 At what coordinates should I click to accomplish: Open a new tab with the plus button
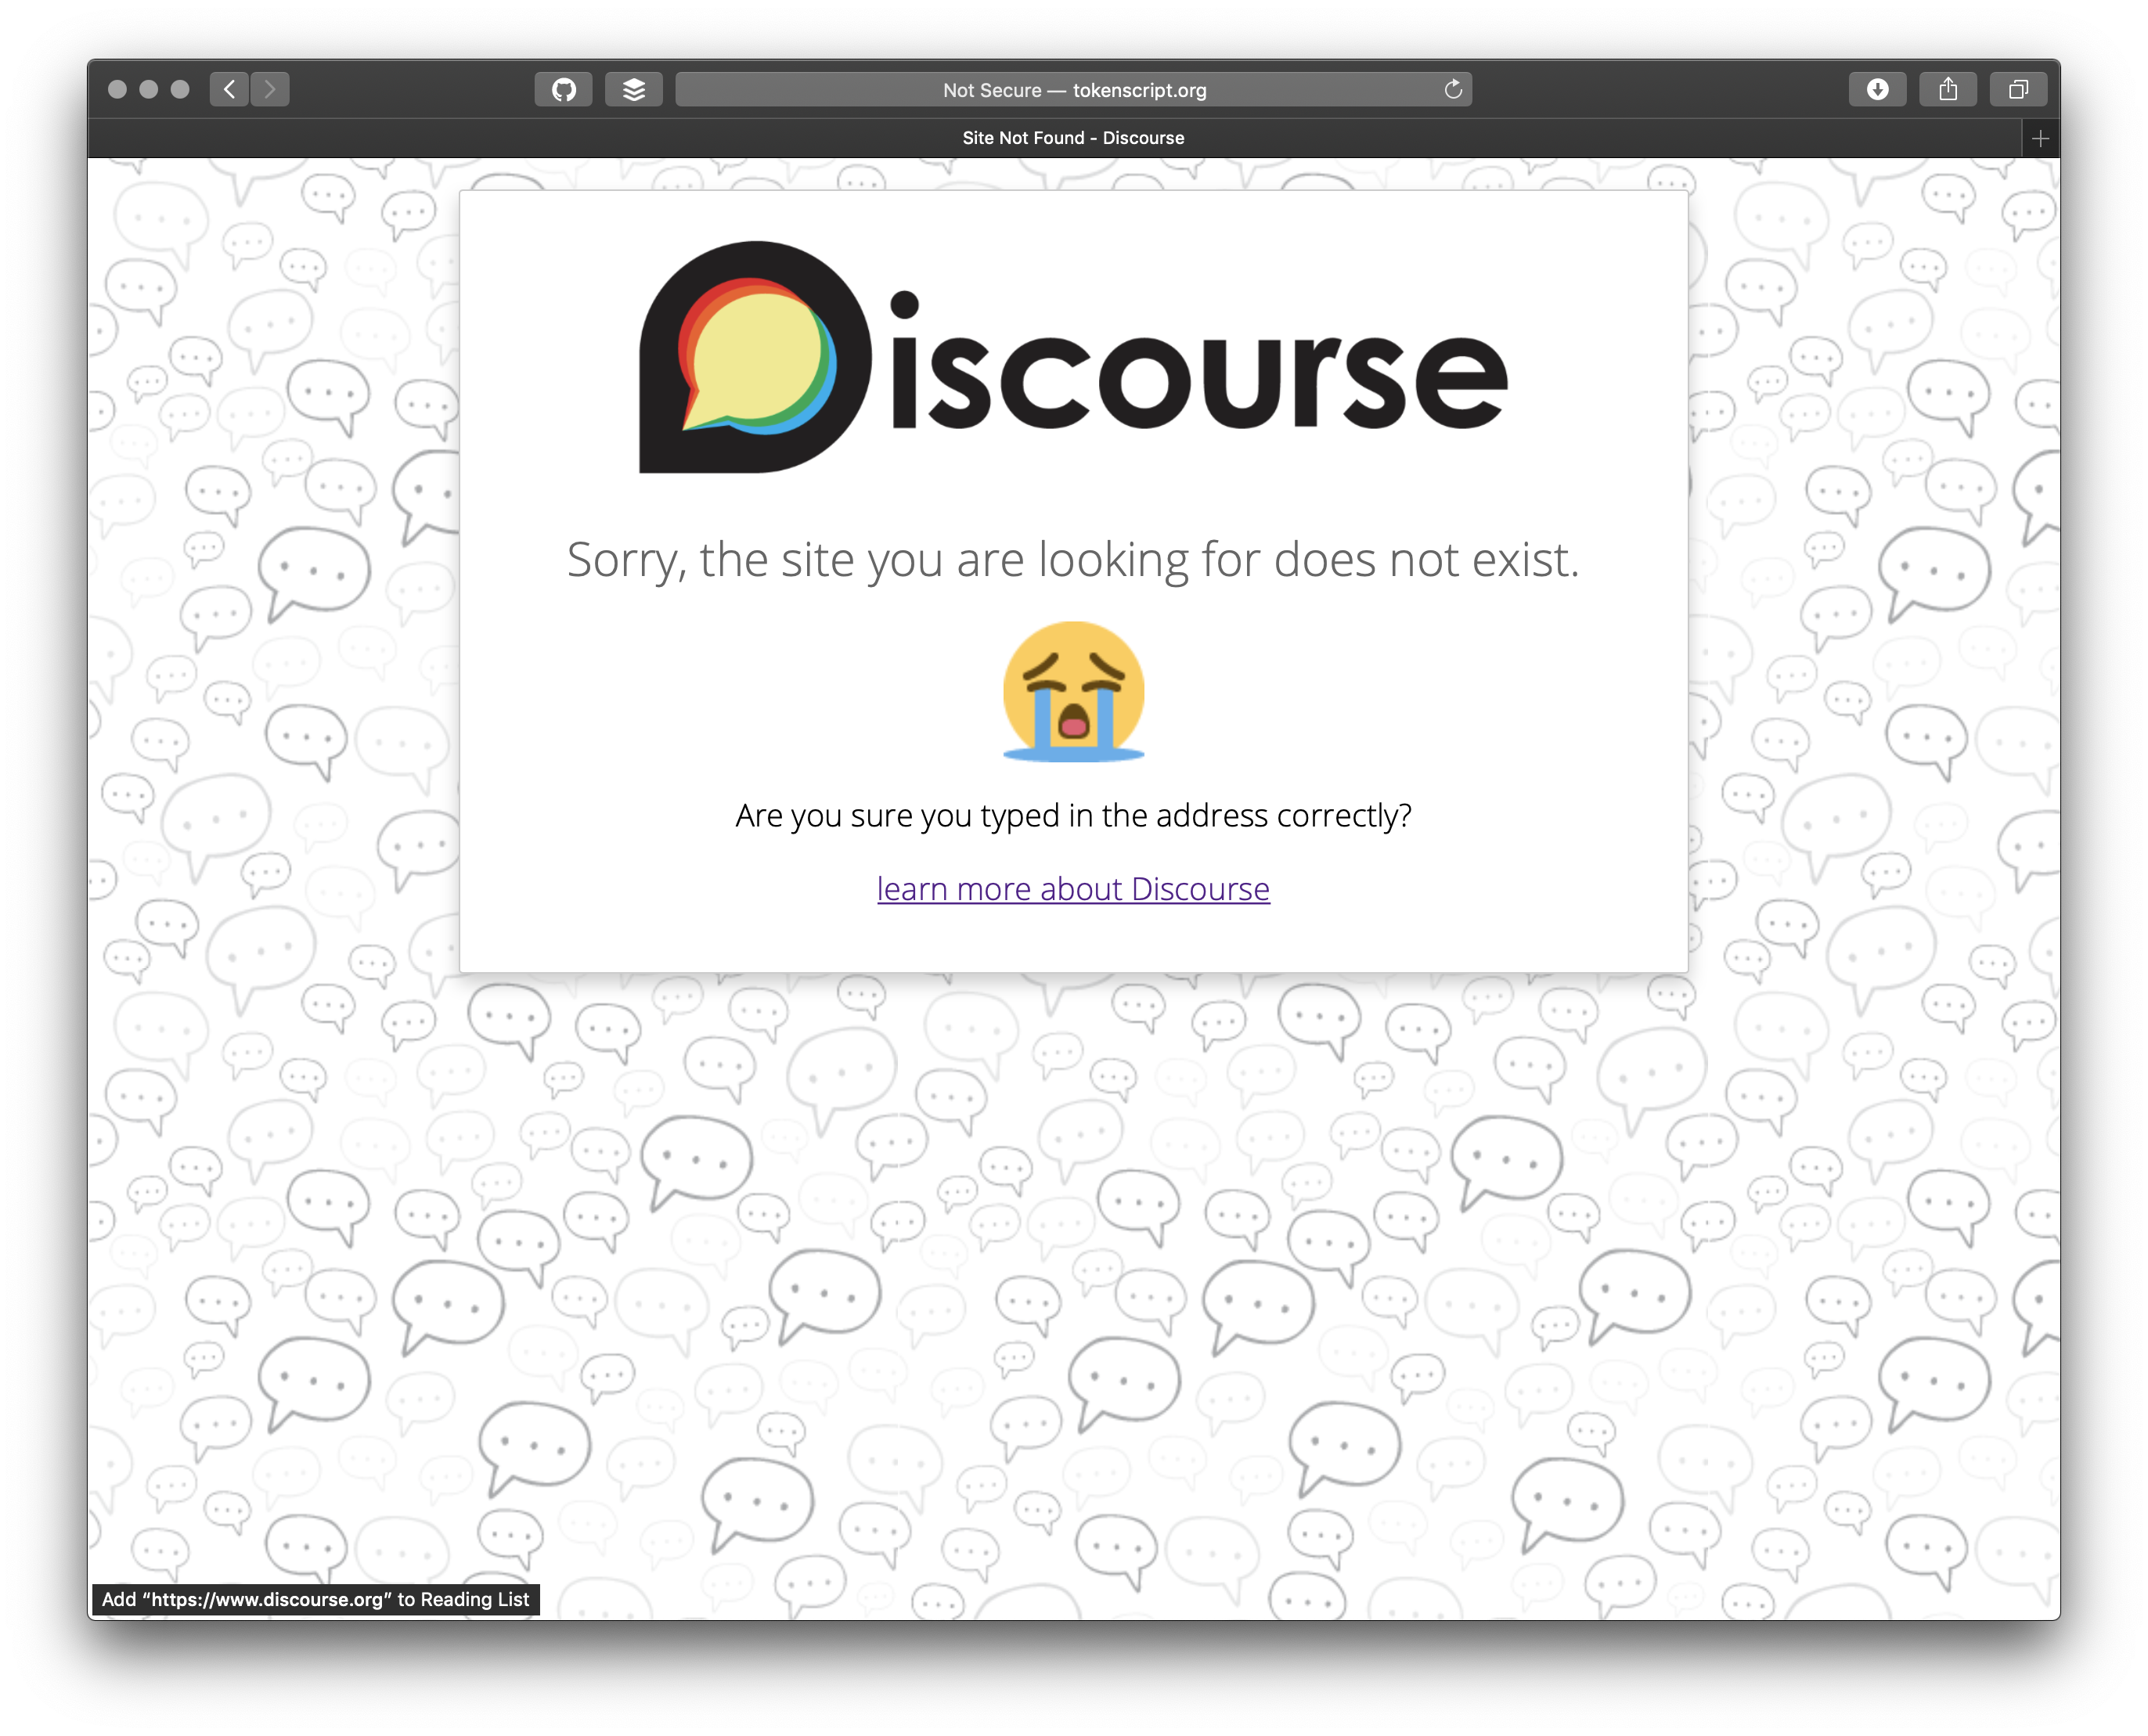(x=2040, y=138)
